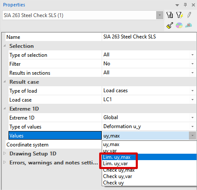197x190 pixels.
Task: Open the Type of values dropdown
Action: [x=192, y=126]
